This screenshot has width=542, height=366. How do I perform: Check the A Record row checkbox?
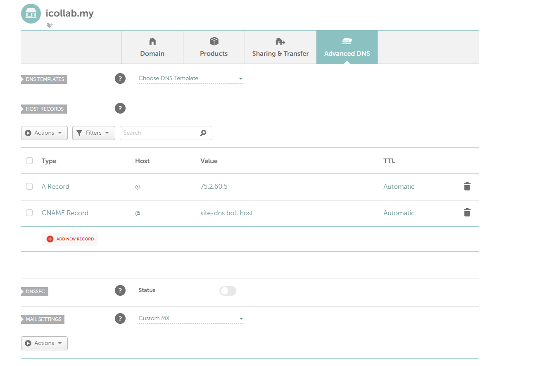[x=29, y=186]
